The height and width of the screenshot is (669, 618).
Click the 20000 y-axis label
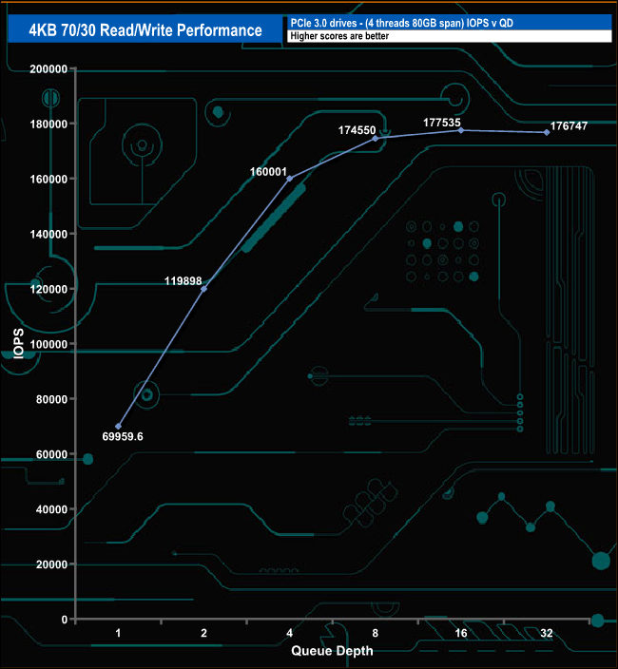click(51, 564)
